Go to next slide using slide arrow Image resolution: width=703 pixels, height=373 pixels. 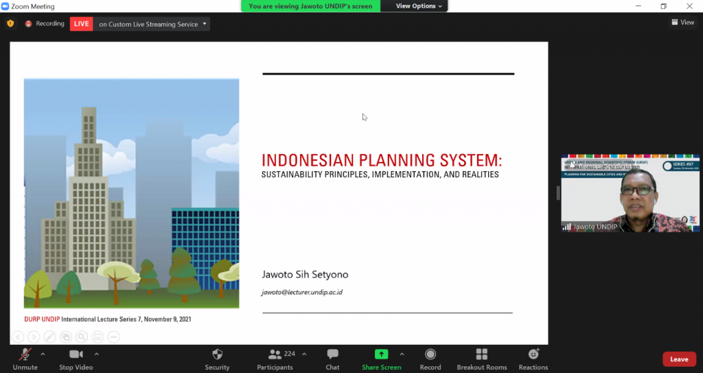[x=34, y=337]
